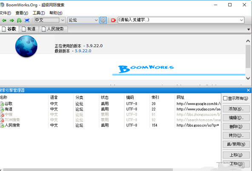Image resolution: width=252 pixels, height=171 pixels.
Task: Select the 人民搜索 engine row name
Action: coord(12,125)
